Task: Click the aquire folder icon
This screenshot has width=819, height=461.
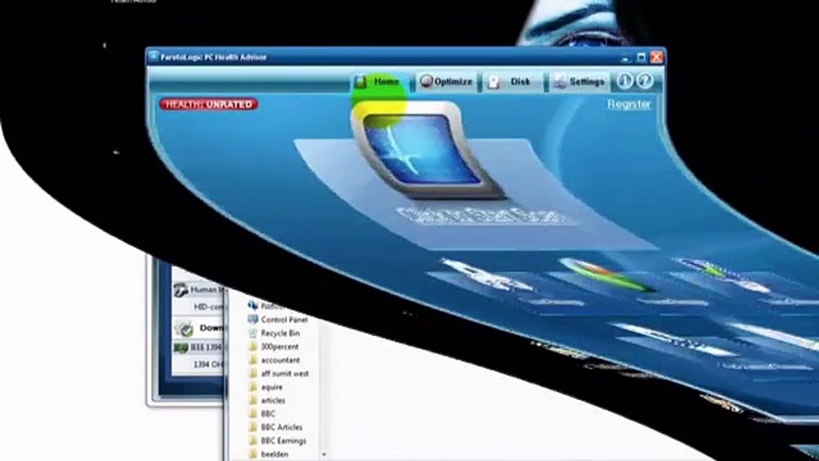Action: pos(252,387)
